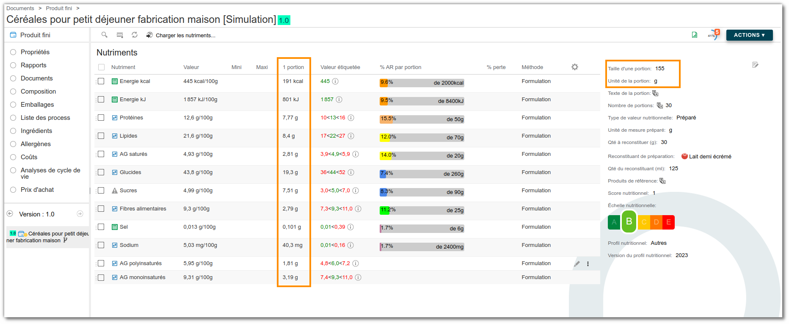Image resolution: width=789 pixels, height=324 pixels.
Task: Open the 41% completion score indicator
Action: click(x=713, y=35)
